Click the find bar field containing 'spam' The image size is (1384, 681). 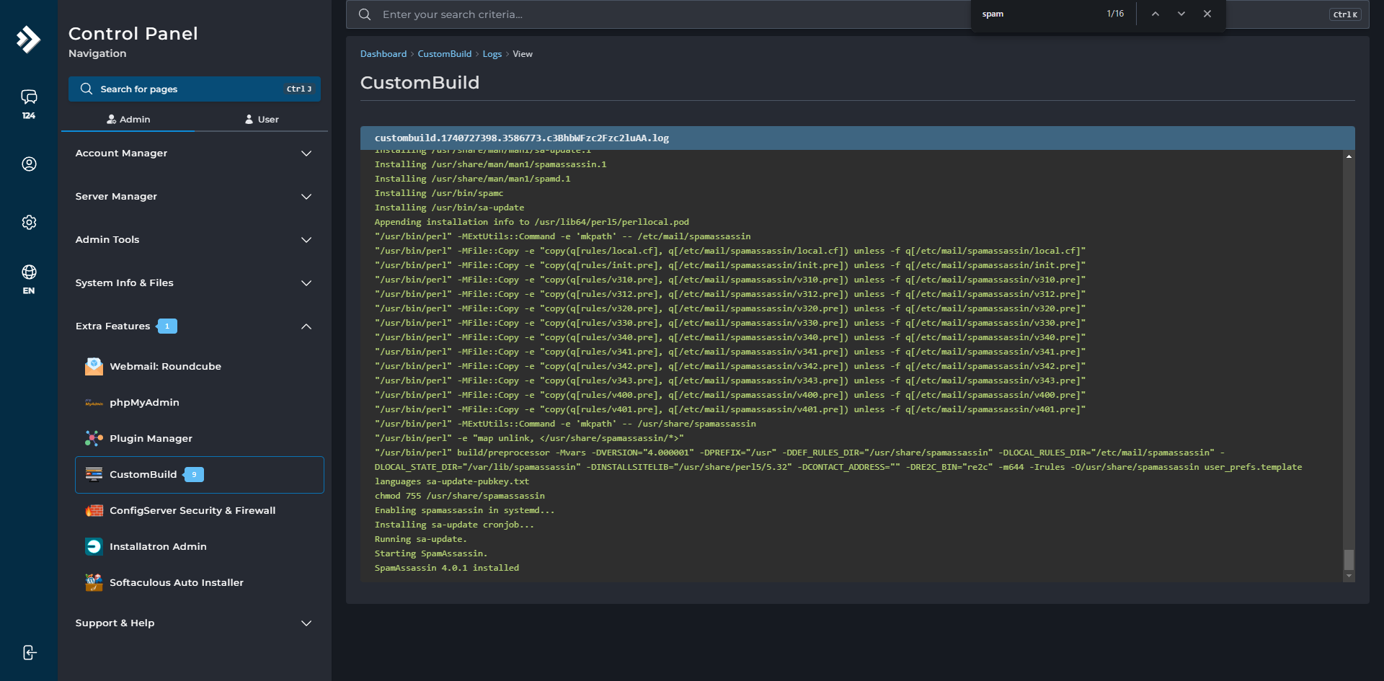(1038, 14)
